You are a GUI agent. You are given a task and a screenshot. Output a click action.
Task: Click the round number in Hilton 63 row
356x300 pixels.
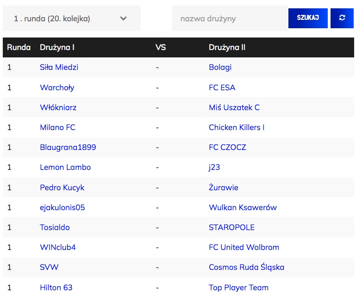(x=9, y=288)
